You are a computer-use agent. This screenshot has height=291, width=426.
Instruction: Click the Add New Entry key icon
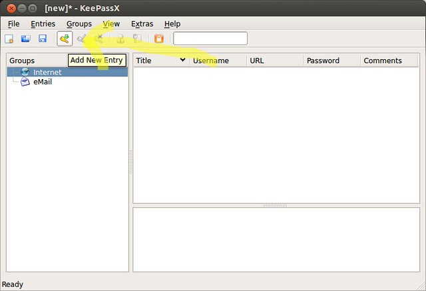[x=65, y=39]
